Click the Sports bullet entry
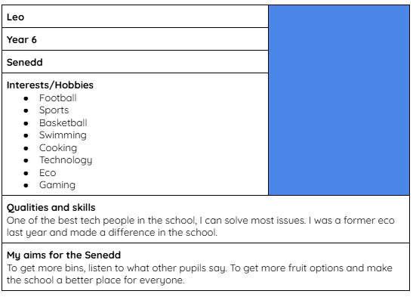 (x=54, y=110)
